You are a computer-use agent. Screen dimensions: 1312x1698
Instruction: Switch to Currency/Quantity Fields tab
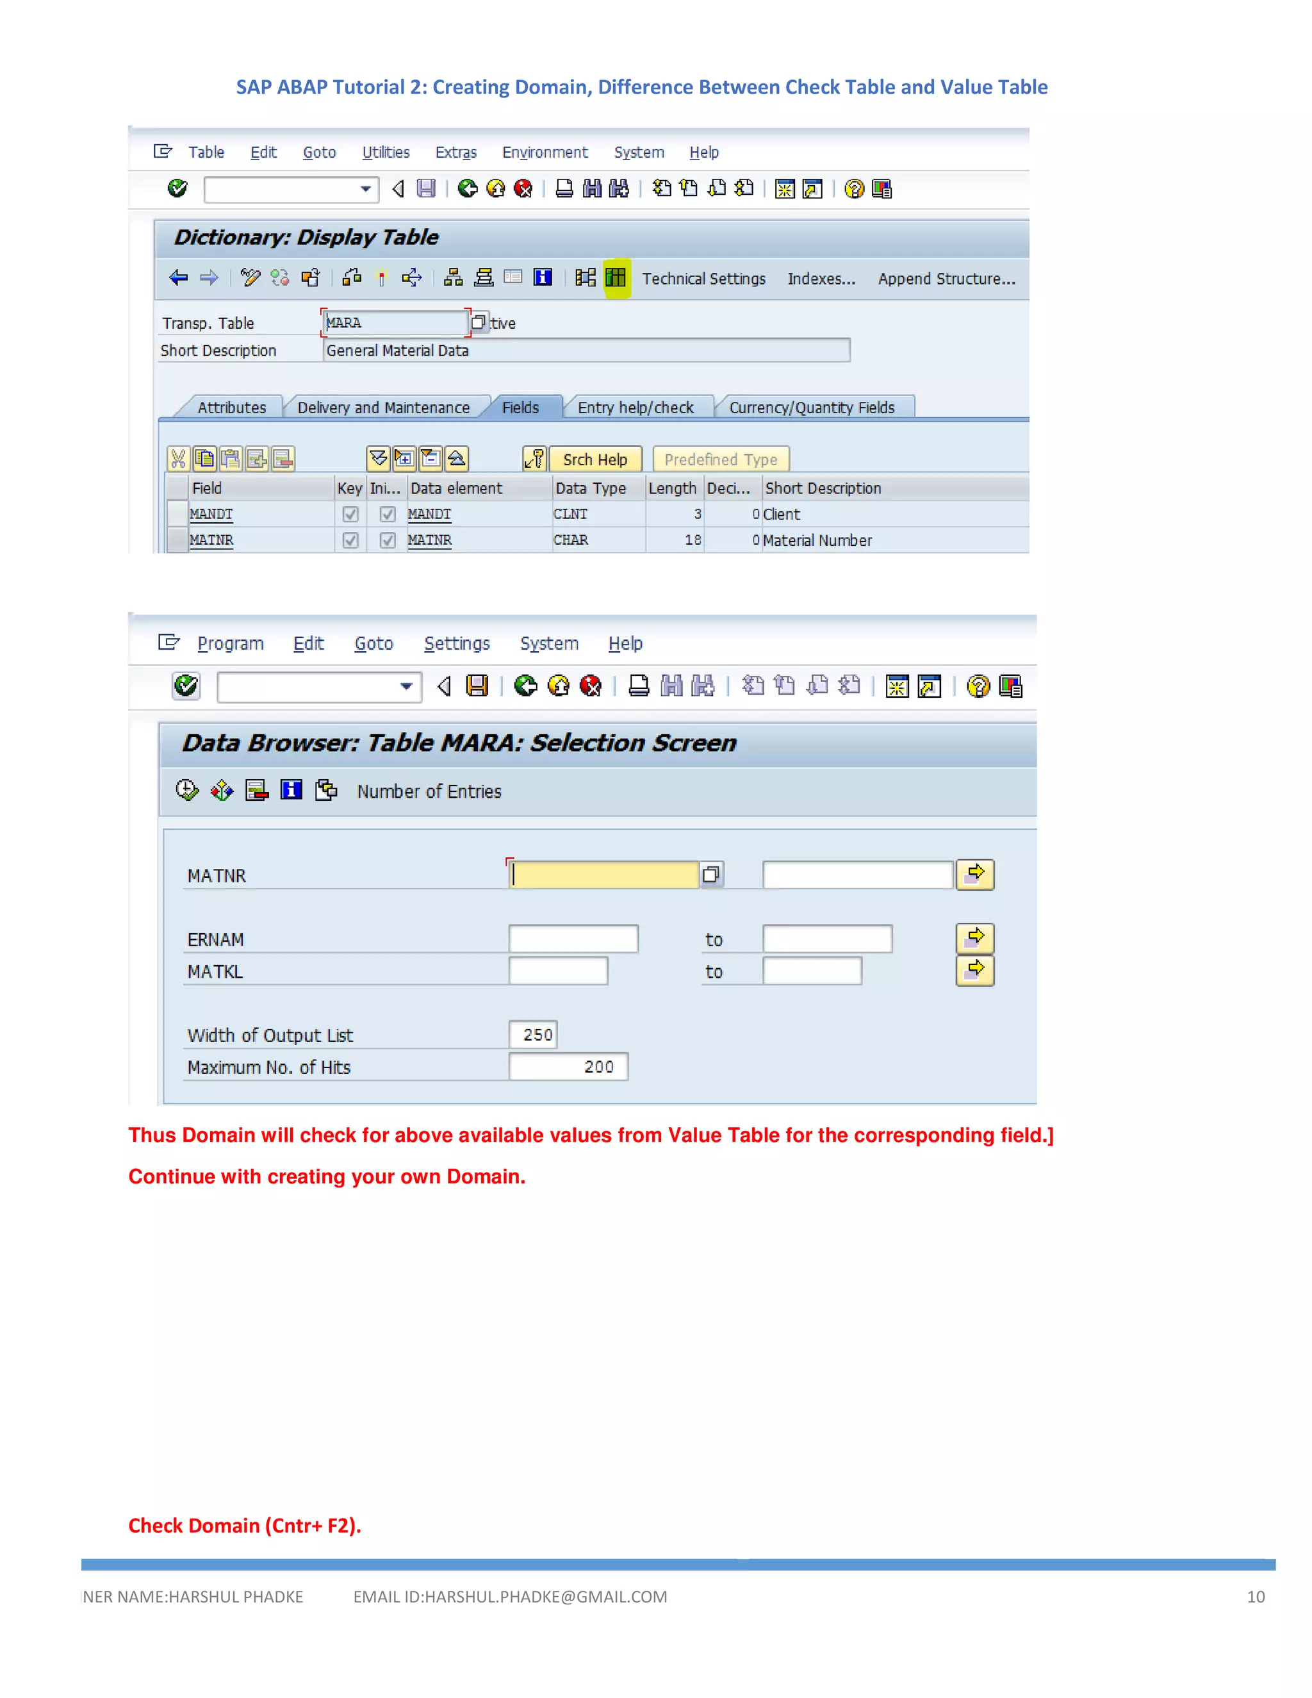point(812,408)
